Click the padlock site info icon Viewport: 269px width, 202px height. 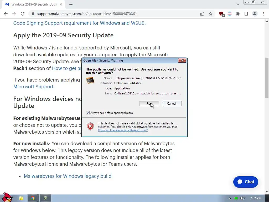point(33,14)
